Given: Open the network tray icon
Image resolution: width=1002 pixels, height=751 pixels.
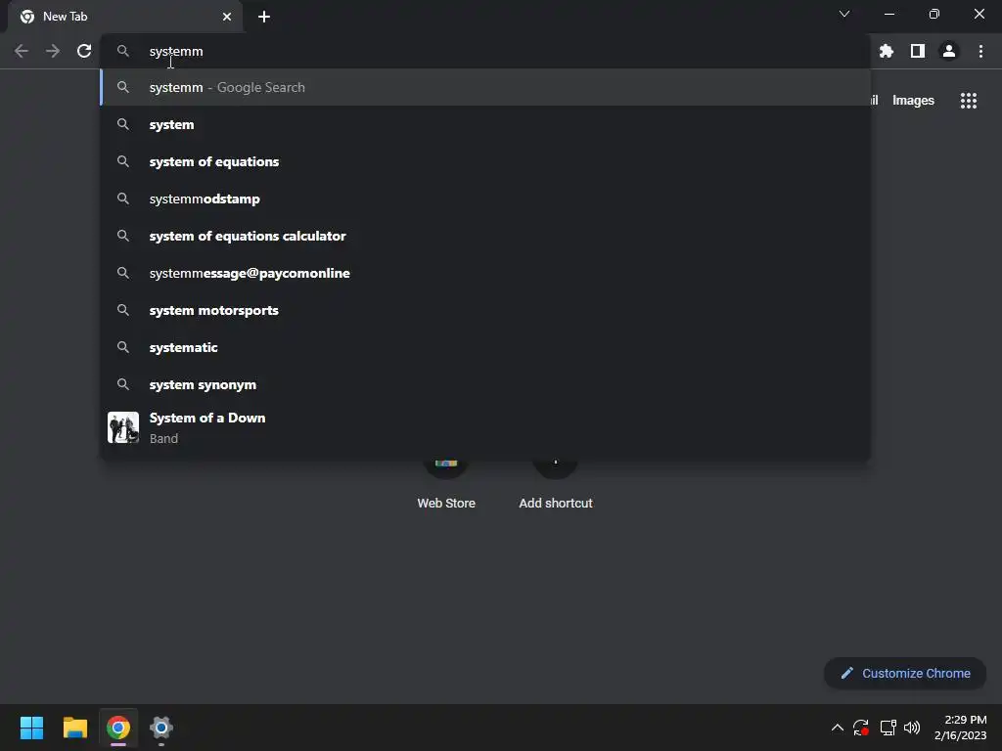Looking at the screenshot, I should (x=888, y=728).
